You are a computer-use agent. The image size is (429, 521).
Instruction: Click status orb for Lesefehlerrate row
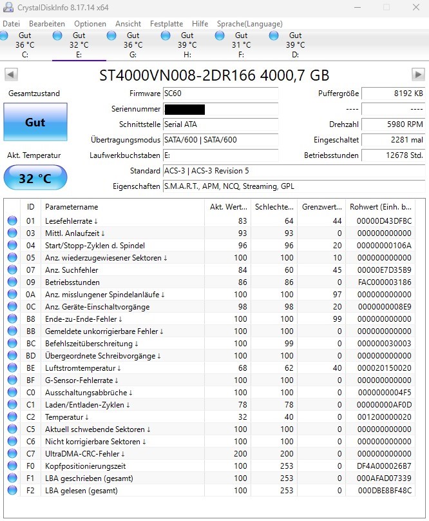pyautogui.click(x=12, y=221)
